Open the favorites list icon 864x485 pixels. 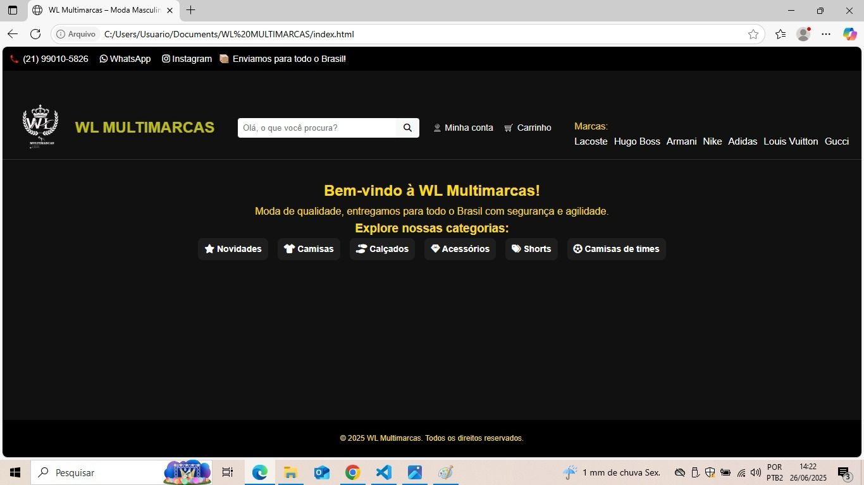(x=781, y=34)
